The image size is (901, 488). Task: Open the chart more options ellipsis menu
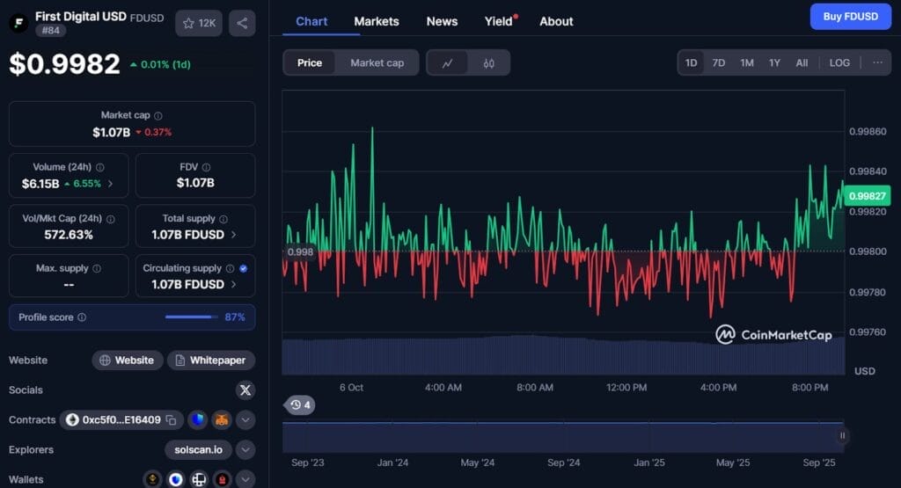877,63
